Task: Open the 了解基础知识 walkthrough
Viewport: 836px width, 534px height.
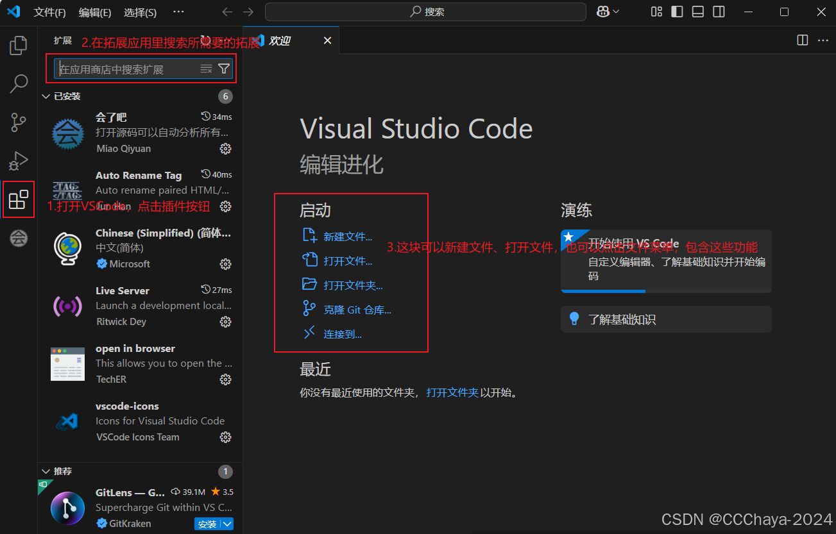Action: (x=666, y=319)
